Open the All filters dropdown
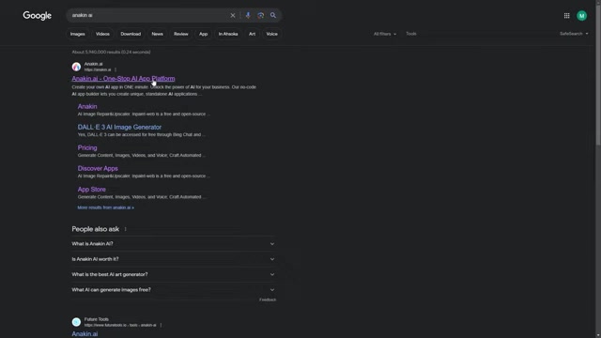 [385, 34]
